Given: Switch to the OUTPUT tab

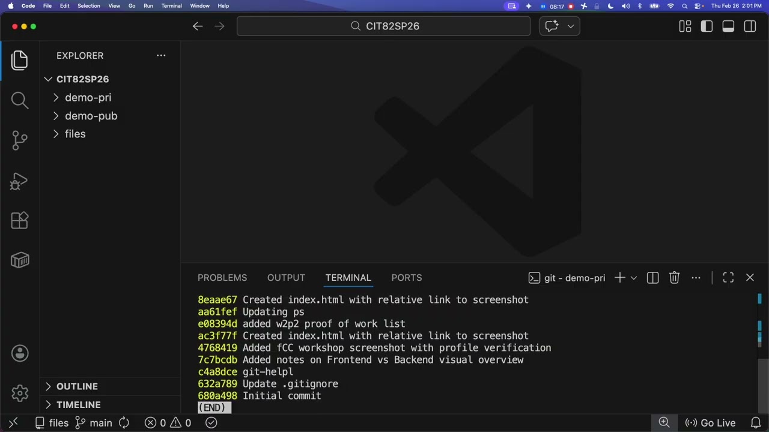Looking at the screenshot, I should coord(286,278).
